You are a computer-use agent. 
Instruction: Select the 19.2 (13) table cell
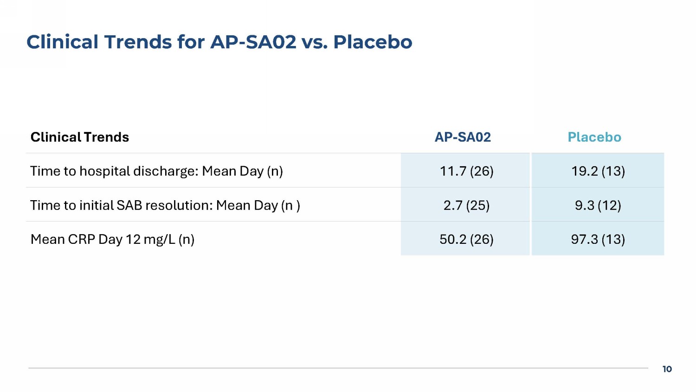click(x=598, y=171)
